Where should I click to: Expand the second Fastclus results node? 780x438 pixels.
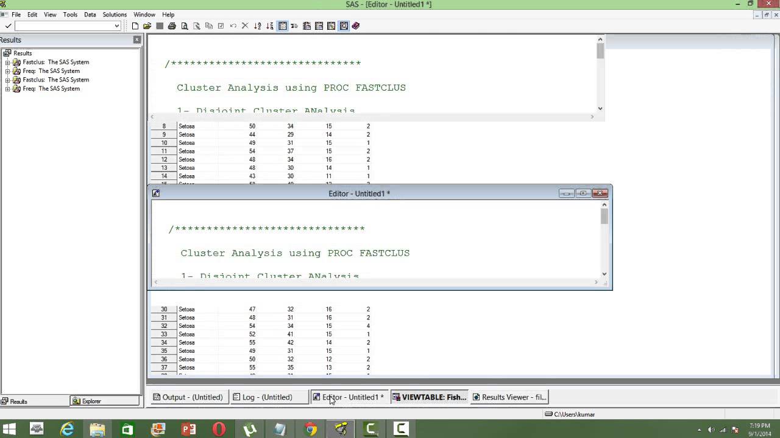7,80
